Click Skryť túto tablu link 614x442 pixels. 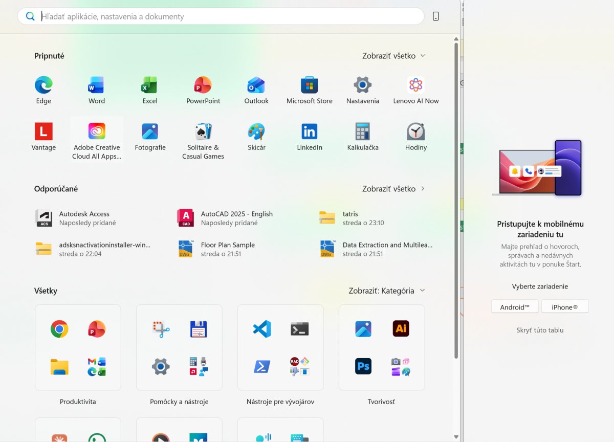540,330
